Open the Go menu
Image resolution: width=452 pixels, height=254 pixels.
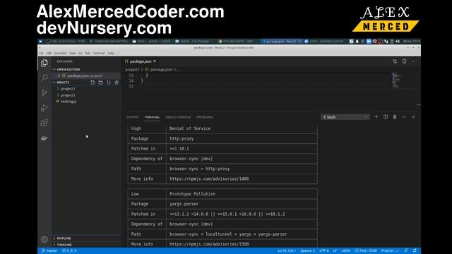[81, 54]
